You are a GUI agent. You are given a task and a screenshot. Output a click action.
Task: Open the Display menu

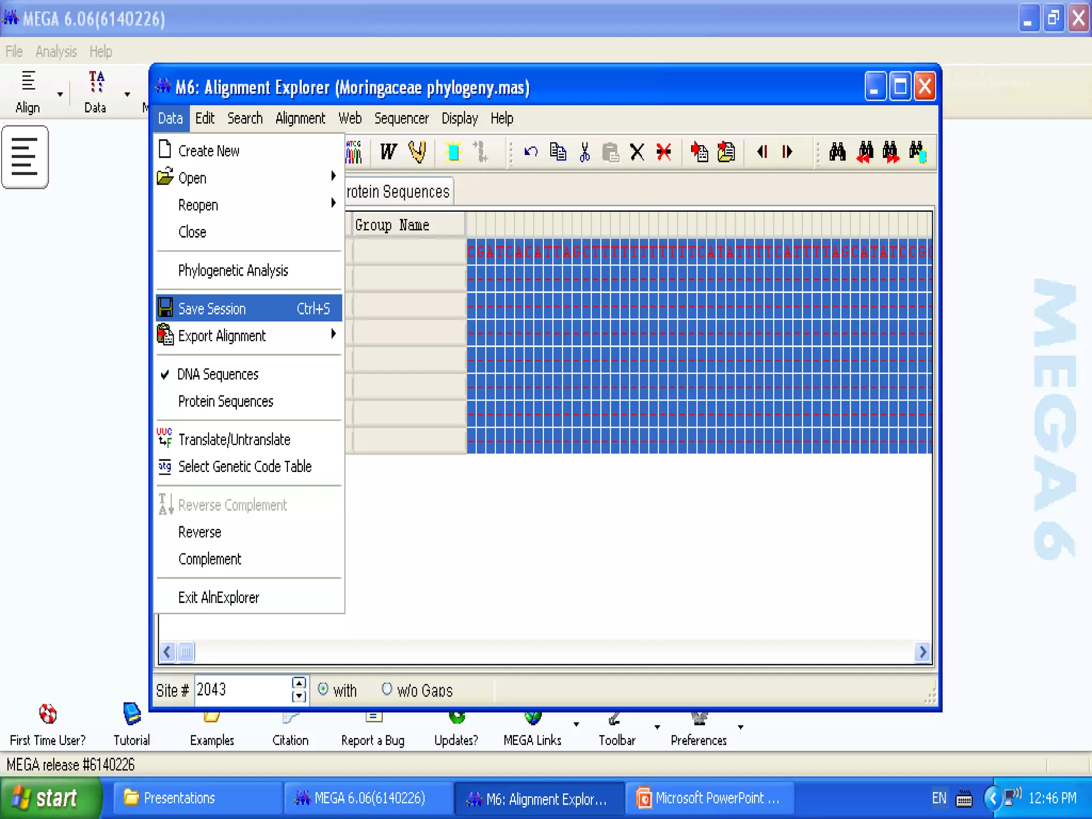click(x=460, y=118)
